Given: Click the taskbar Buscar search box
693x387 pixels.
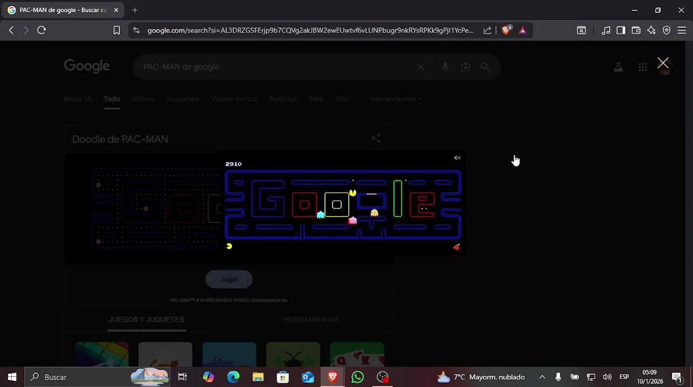Looking at the screenshot, I should (x=97, y=377).
